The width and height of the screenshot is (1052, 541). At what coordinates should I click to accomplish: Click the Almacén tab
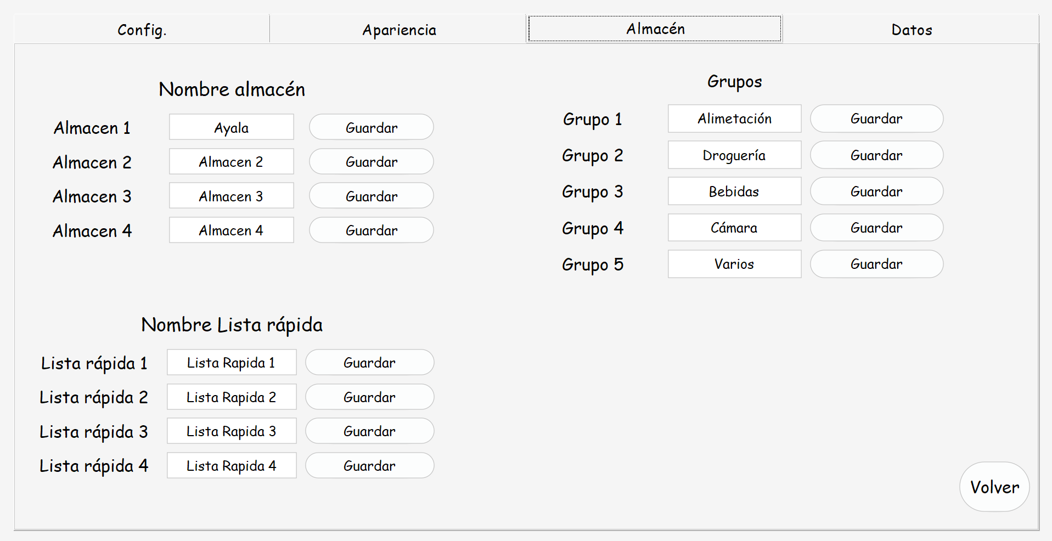pos(655,29)
